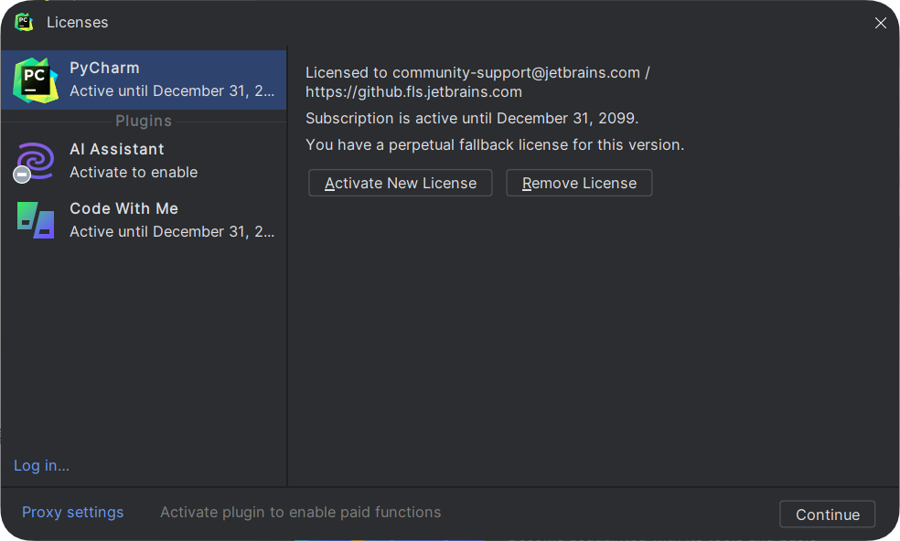Click the AI Assistant spiral icon
The width and height of the screenshot is (900, 541).
[36, 160]
